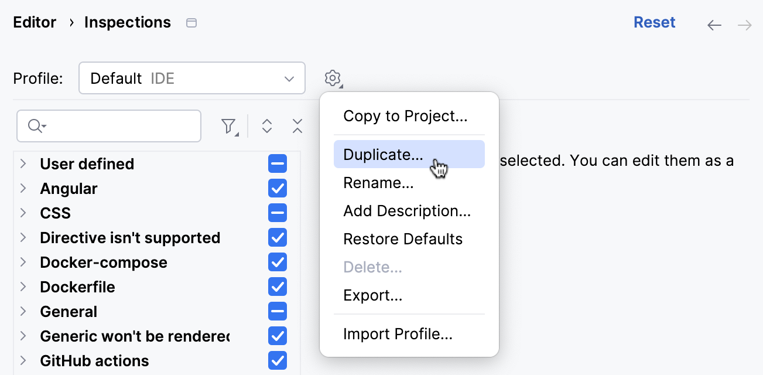Click the Reset link
The height and width of the screenshot is (375, 763).
tap(655, 22)
